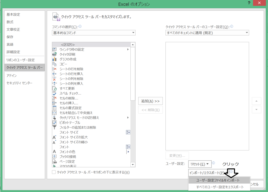This screenshot has height=192, width=268.
Task: Click the empty toolbar items list box
Action: [207, 96]
